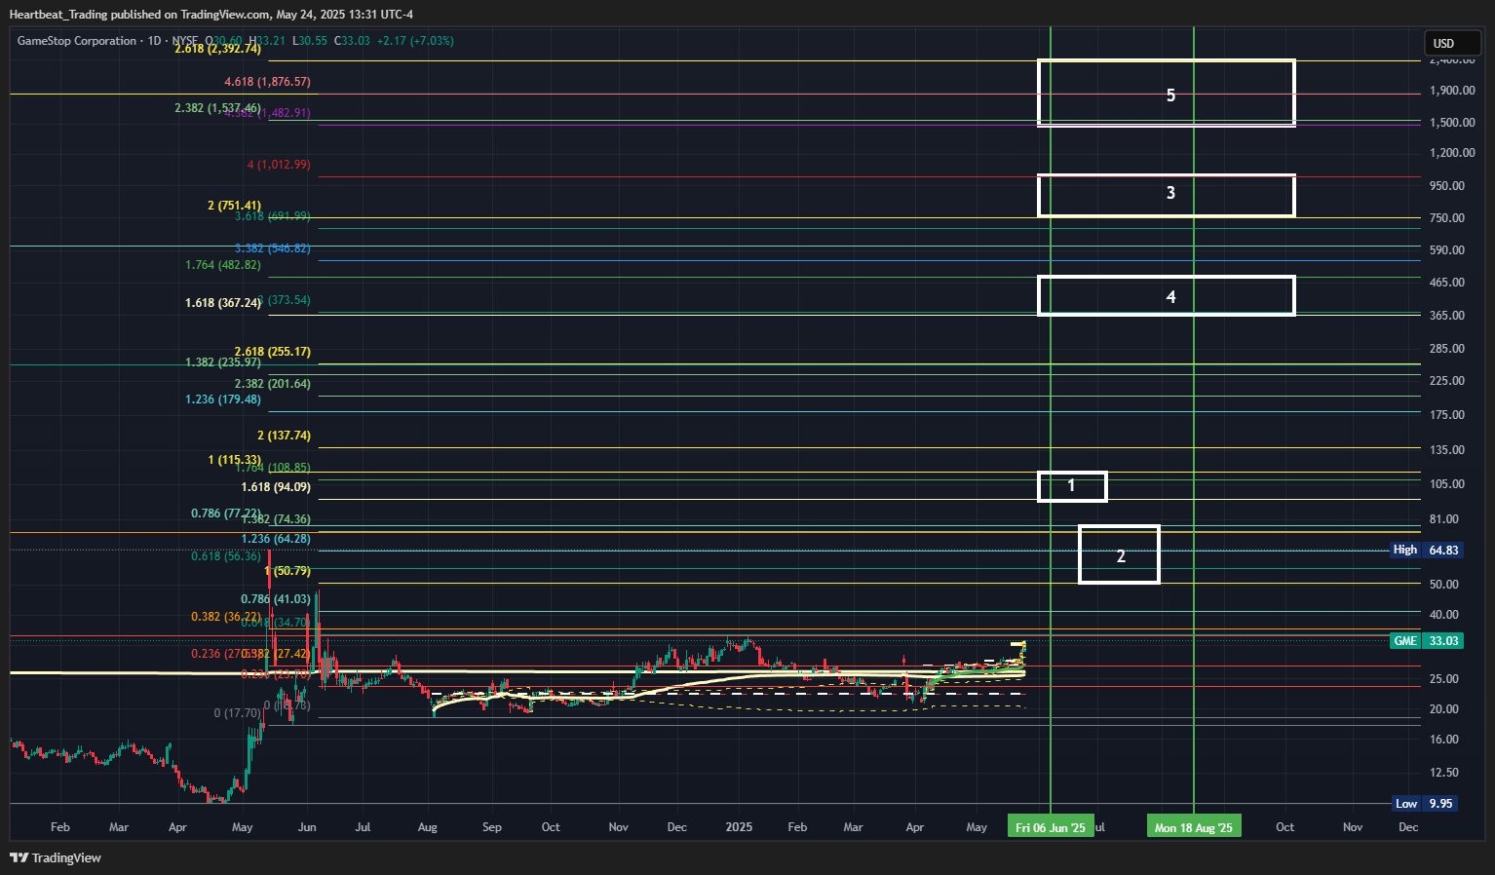
Task: Click 105.00 on the price axis
Action: [x=1447, y=484]
